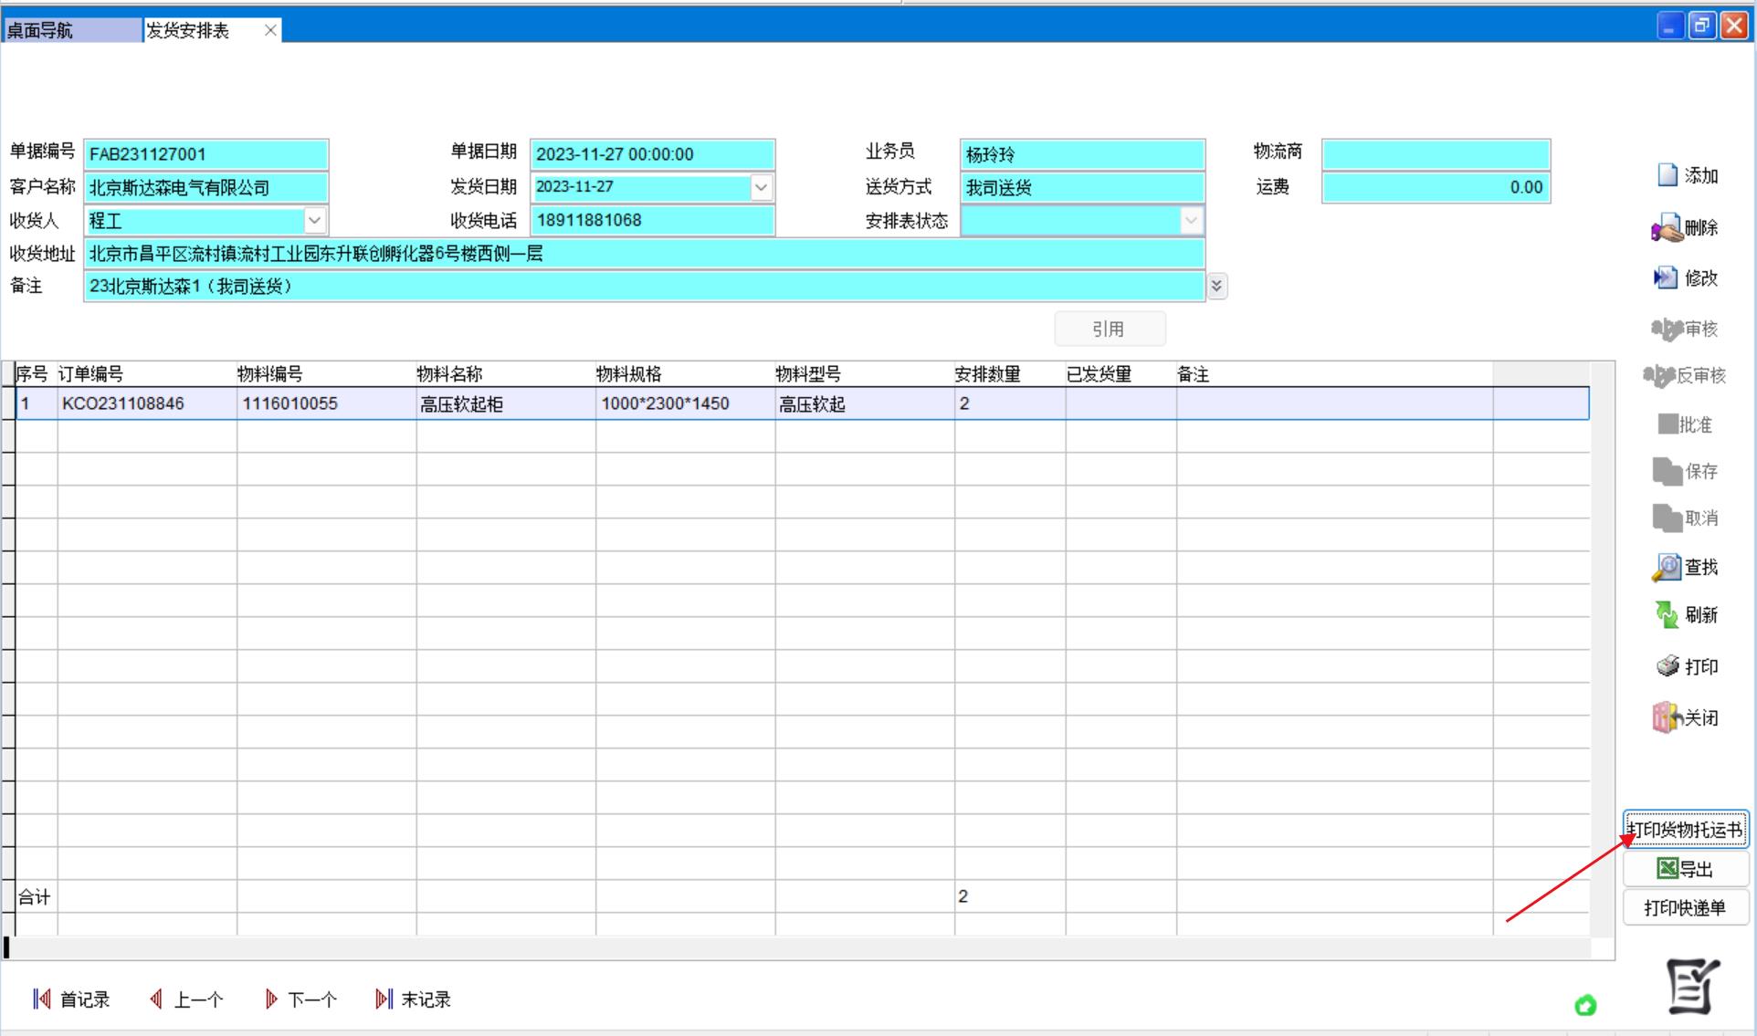The height and width of the screenshot is (1036, 1757).
Task: Open 查找 (Find) with the magnifier icon
Action: click(1667, 568)
